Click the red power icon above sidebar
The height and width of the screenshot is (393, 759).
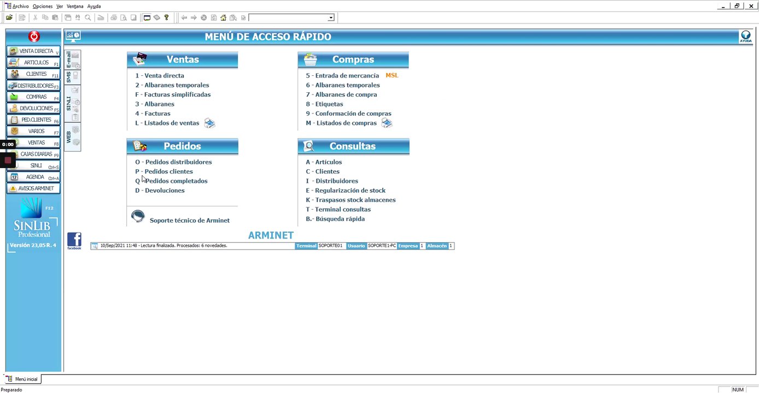(34, 37)
